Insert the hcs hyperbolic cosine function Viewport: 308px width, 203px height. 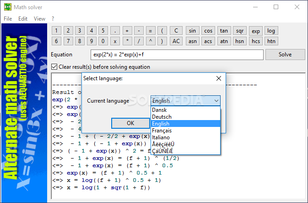[x=256, y=41]
